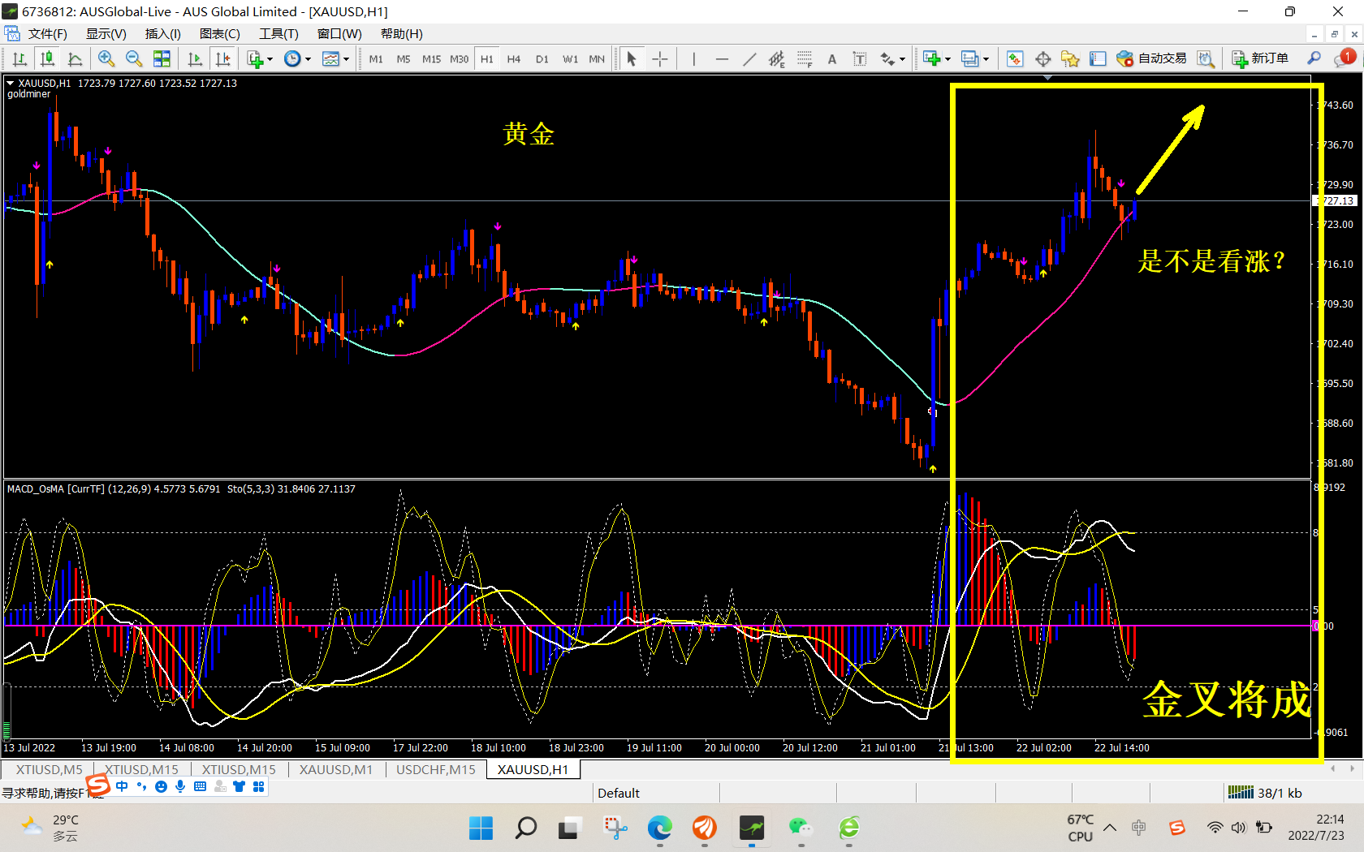This screenshot has height=852, width=1364.
Task: Open chat notifications with red badge
Action: (1345, 58)
